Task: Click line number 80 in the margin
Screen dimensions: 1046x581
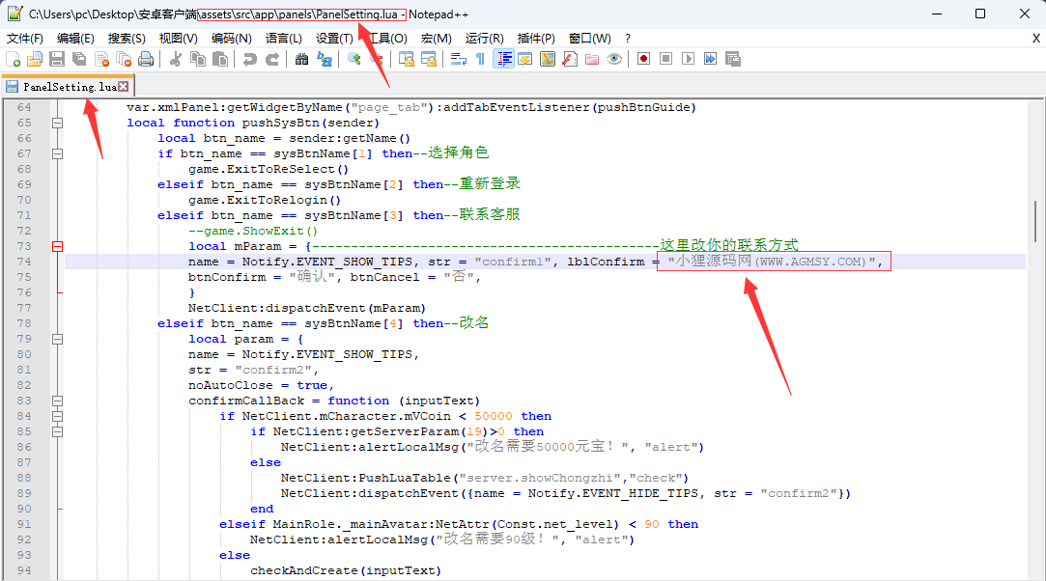Action: tap(24, 354)
